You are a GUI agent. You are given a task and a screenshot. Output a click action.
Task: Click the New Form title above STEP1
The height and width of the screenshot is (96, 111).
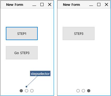click(15, 4)
